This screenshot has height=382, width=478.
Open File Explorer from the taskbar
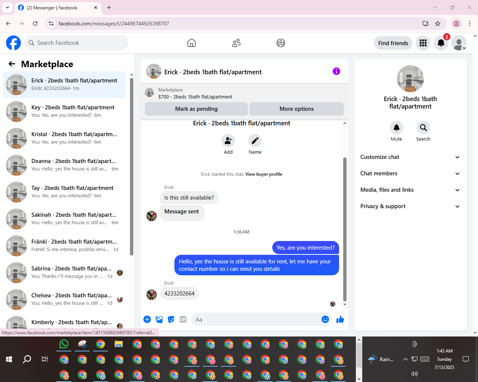[x=119, y=344]
